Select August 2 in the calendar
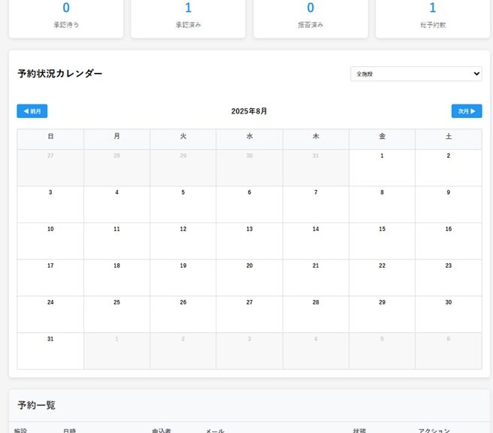This screenshot has height=433, width=493. (449, 168)
